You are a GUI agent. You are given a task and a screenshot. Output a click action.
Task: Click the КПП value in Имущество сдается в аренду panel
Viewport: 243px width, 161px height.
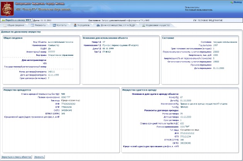pos(185,137)
